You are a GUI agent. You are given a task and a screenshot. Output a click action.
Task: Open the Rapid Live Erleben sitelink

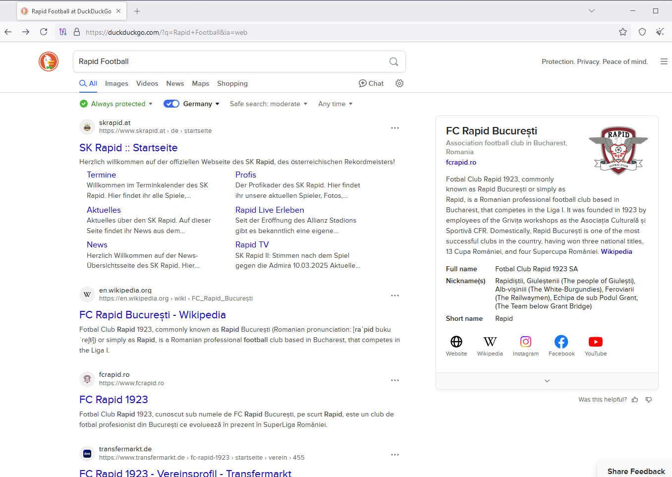click(x=270, y=210)
